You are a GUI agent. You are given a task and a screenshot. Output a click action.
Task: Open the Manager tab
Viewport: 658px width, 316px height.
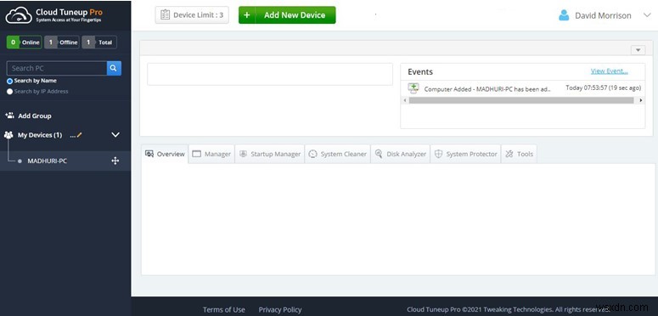click(211, 154)
